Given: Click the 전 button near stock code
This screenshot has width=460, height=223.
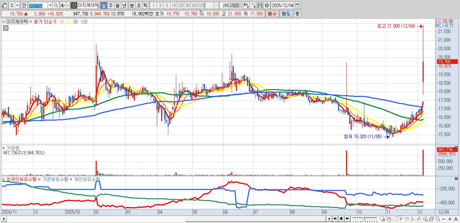Looking at the screenshot, I should (24, 5).
